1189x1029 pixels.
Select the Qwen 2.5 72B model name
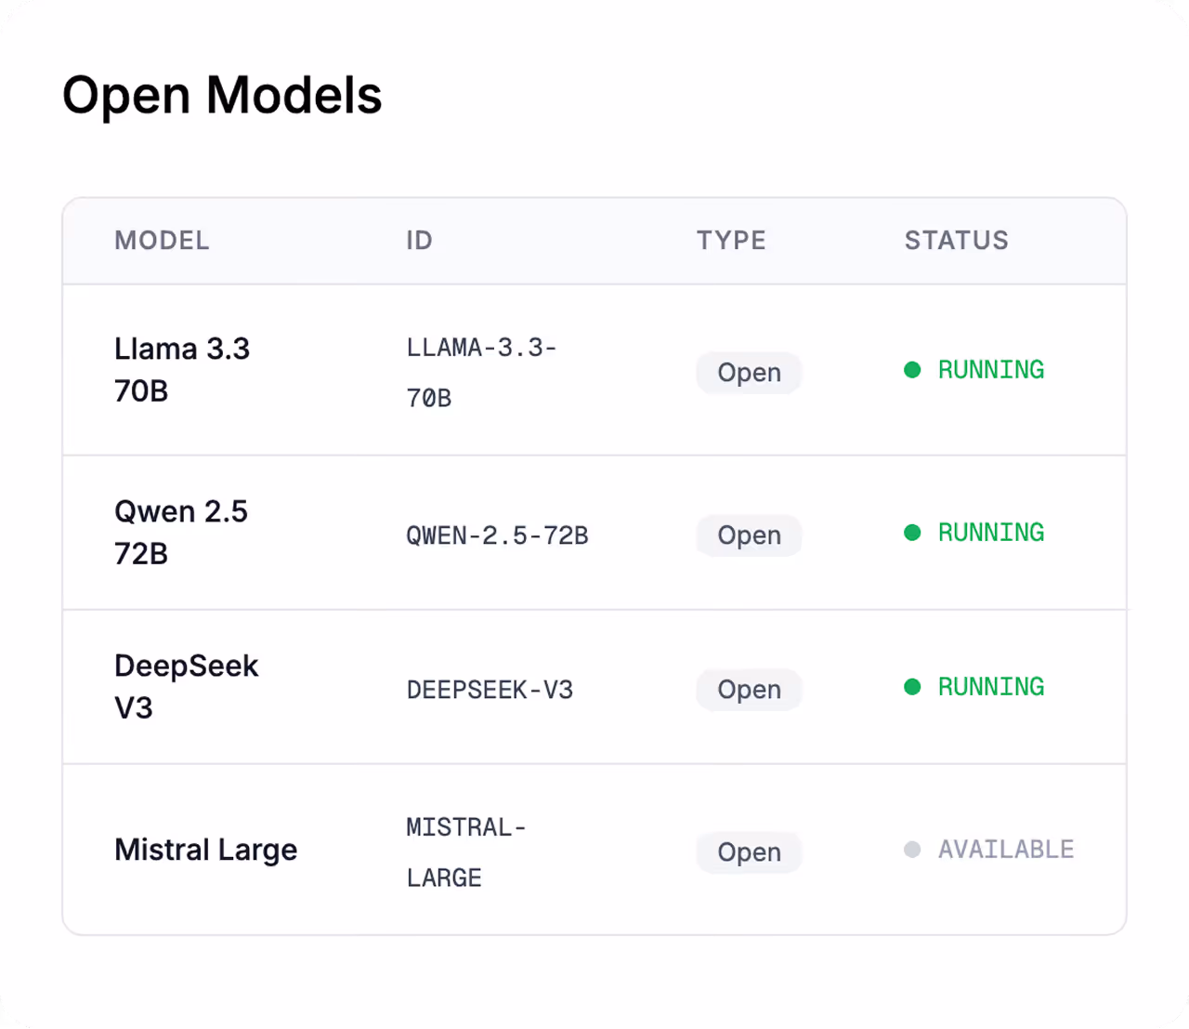pyautogui.click(x=181, y=533)
